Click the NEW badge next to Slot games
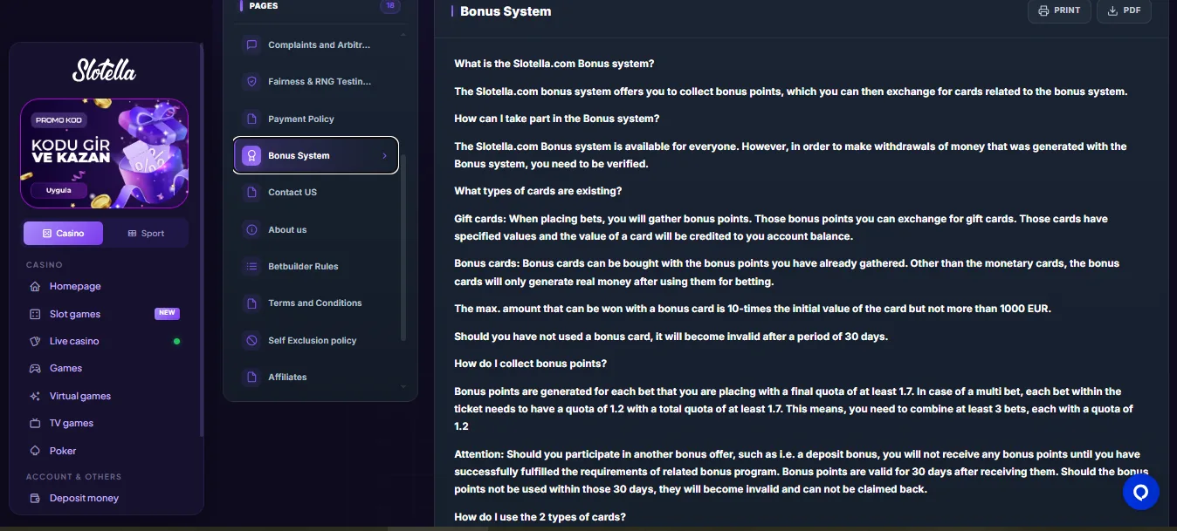The height and width of the screenshot is (531, 1177). tap(167, 313)
